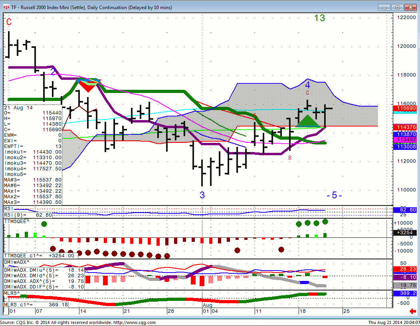Screen dimensions: 420x326
Task: Maximize the chart window
Action: click(397, 7)
